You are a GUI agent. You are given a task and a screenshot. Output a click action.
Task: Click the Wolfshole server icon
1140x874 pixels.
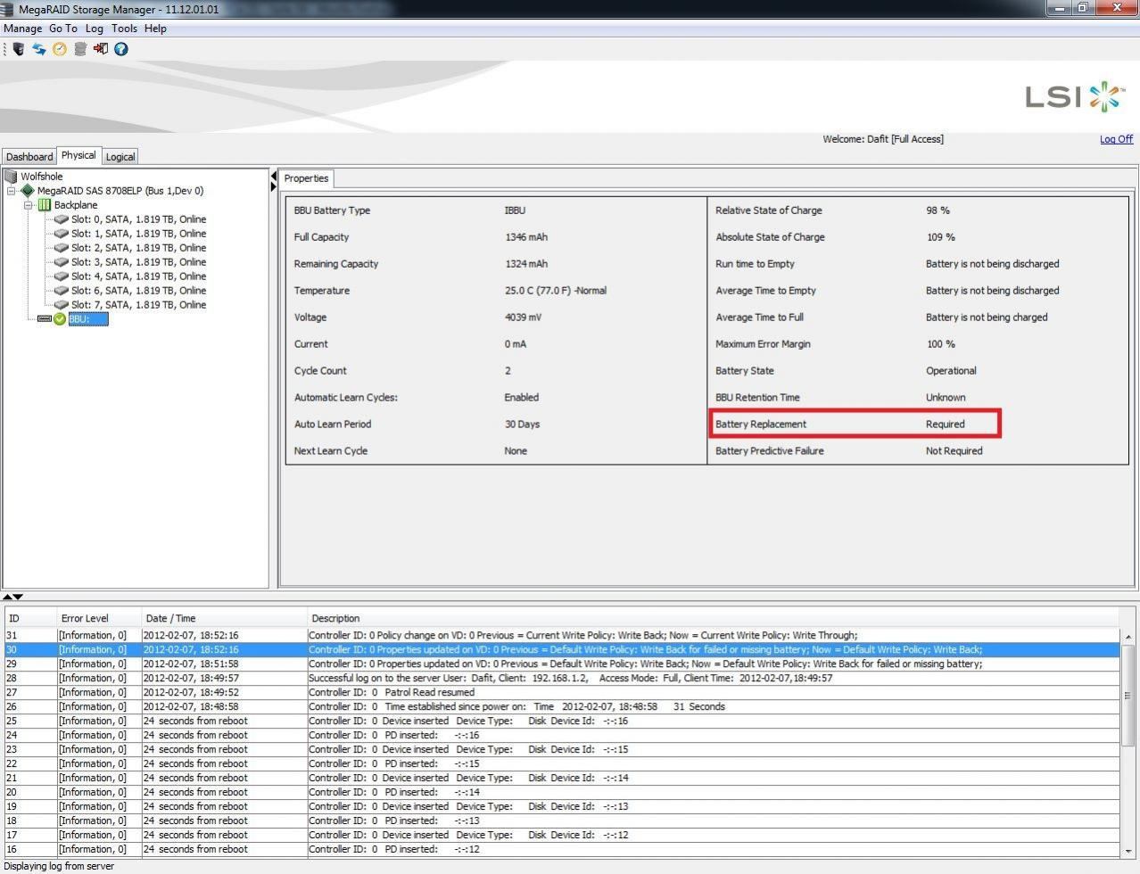11,177
